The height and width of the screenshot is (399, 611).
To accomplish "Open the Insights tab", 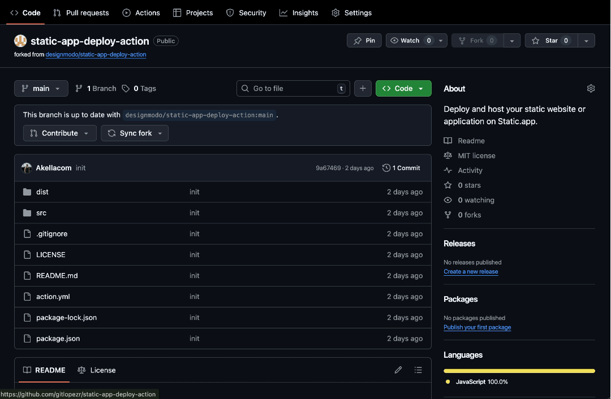I will [299, 13].
